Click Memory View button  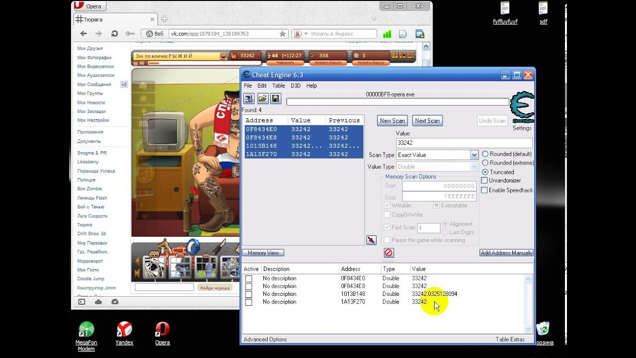click(263, 253)
